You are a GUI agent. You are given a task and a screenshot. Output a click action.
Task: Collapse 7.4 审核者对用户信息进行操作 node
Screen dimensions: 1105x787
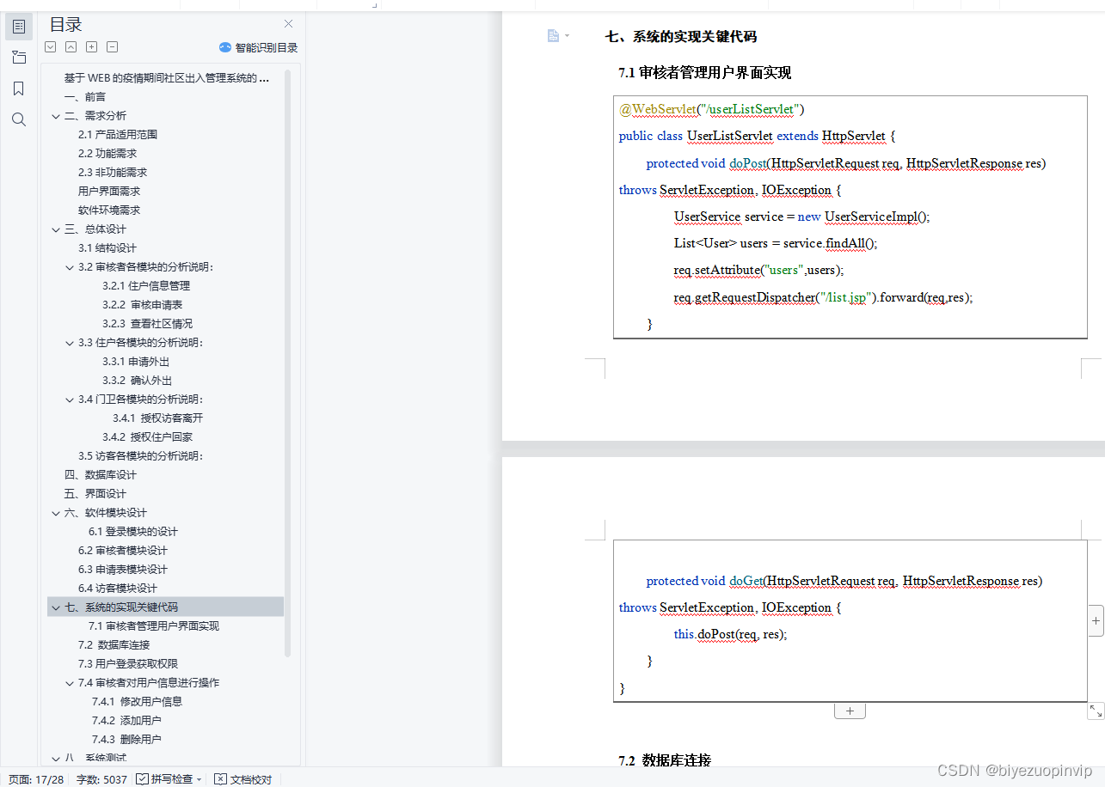[70, 683]
